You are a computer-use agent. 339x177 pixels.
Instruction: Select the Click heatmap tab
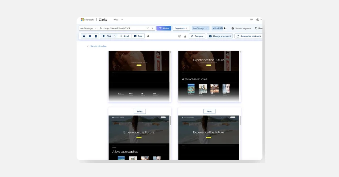107,36
